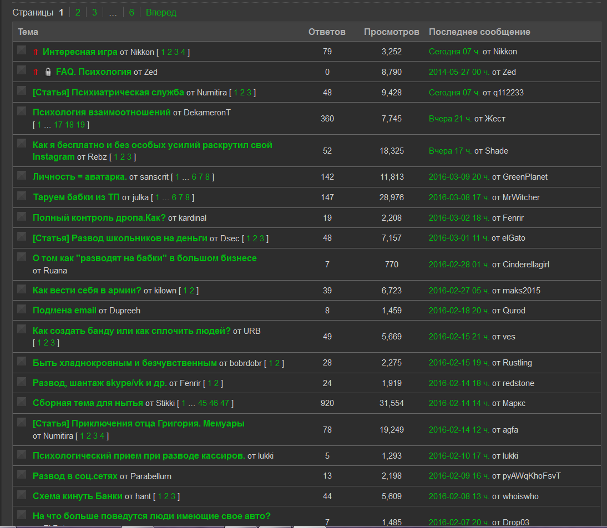Click the status icon for Таруем бабки из ТП
Screen dimensions: 607x528
pos(22,195)
